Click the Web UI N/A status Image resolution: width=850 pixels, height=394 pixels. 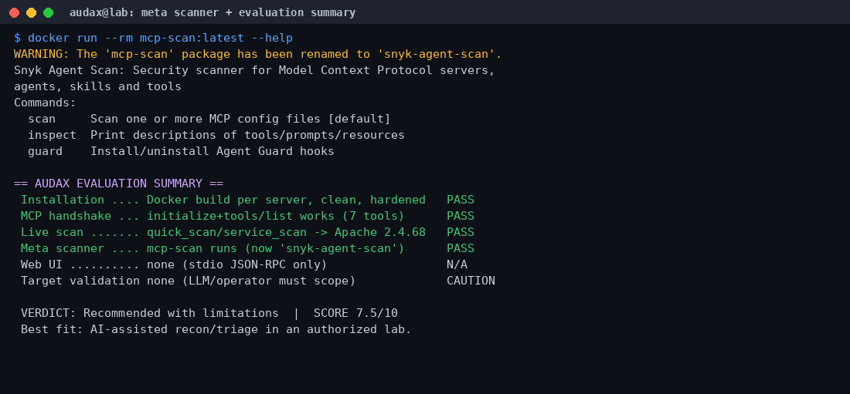(x=457, y=264)
